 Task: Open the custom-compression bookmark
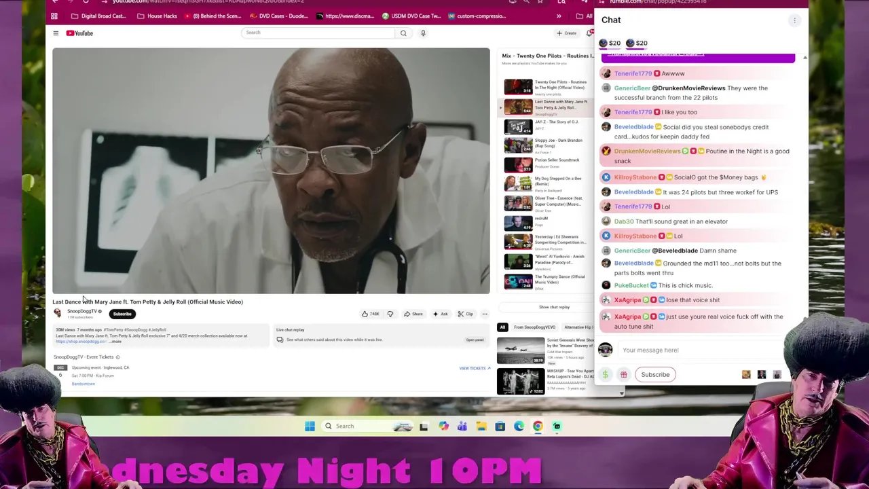coord(476,16)
